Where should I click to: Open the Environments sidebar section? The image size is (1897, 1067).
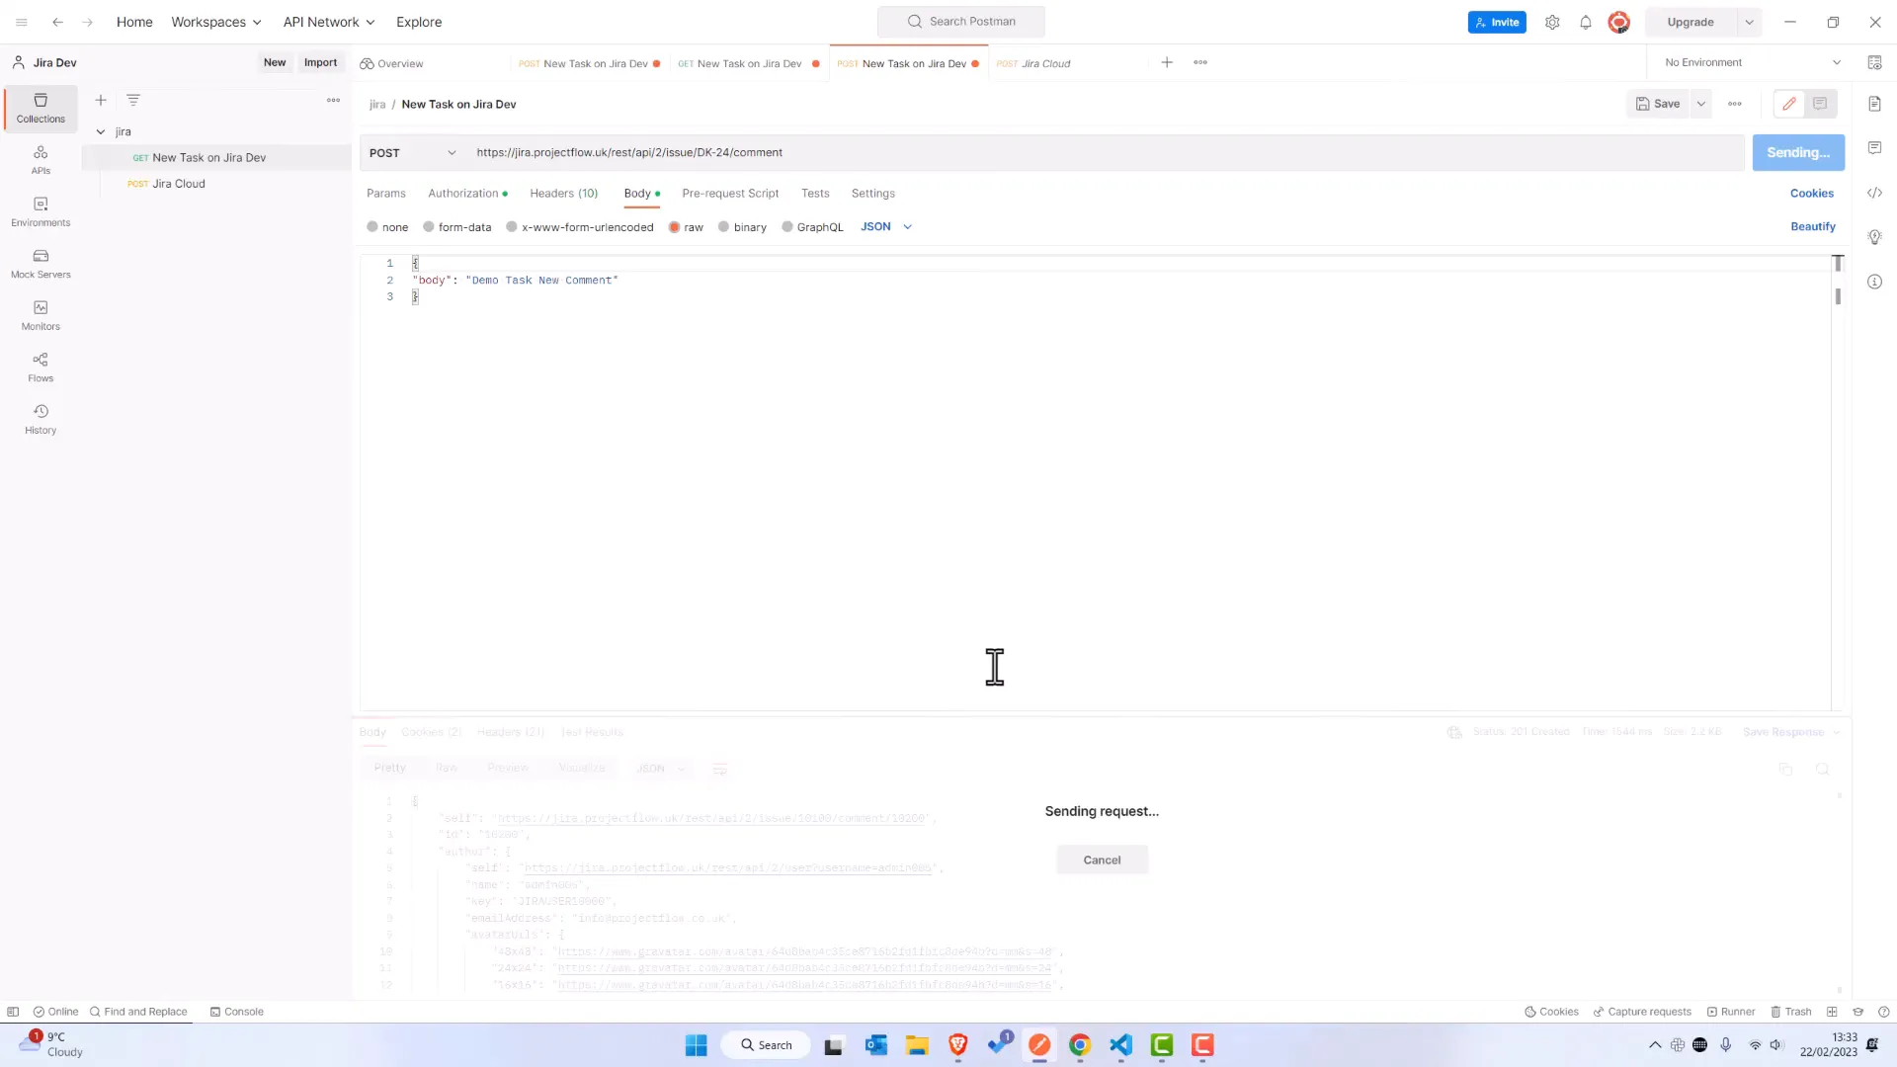coord(41,211)
